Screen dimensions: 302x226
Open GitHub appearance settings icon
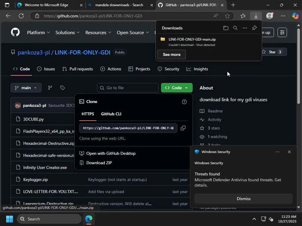(282, 32)
